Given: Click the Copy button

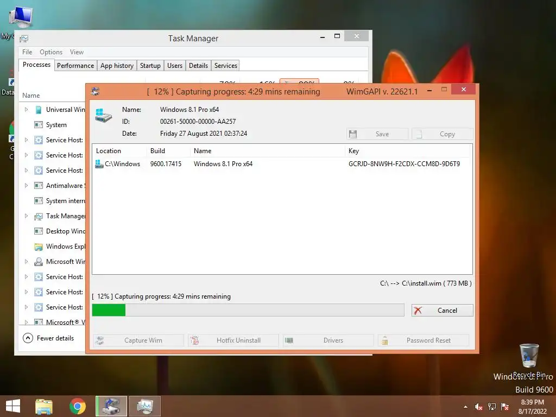Looking at the screenshot, I should (442, 134).
